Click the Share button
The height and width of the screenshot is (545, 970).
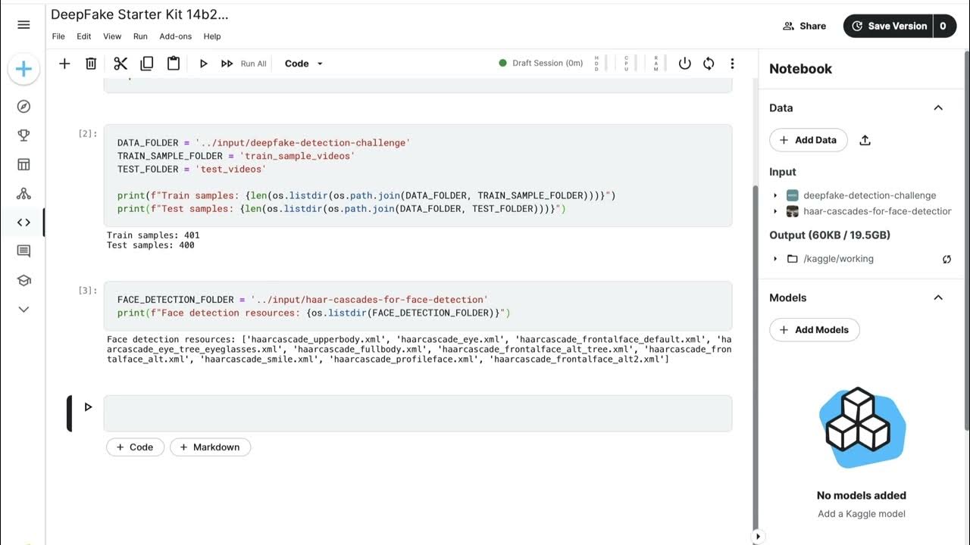[x=804, y=26]
